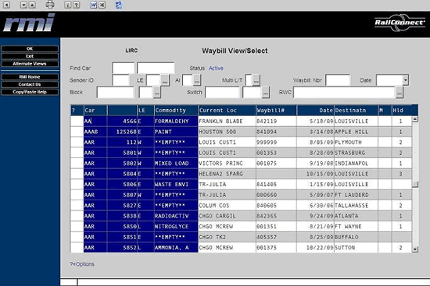Screen dimensions: 430x286
Task: Click the info 'i' toolbar icon
Action: (x=67, y=5)
